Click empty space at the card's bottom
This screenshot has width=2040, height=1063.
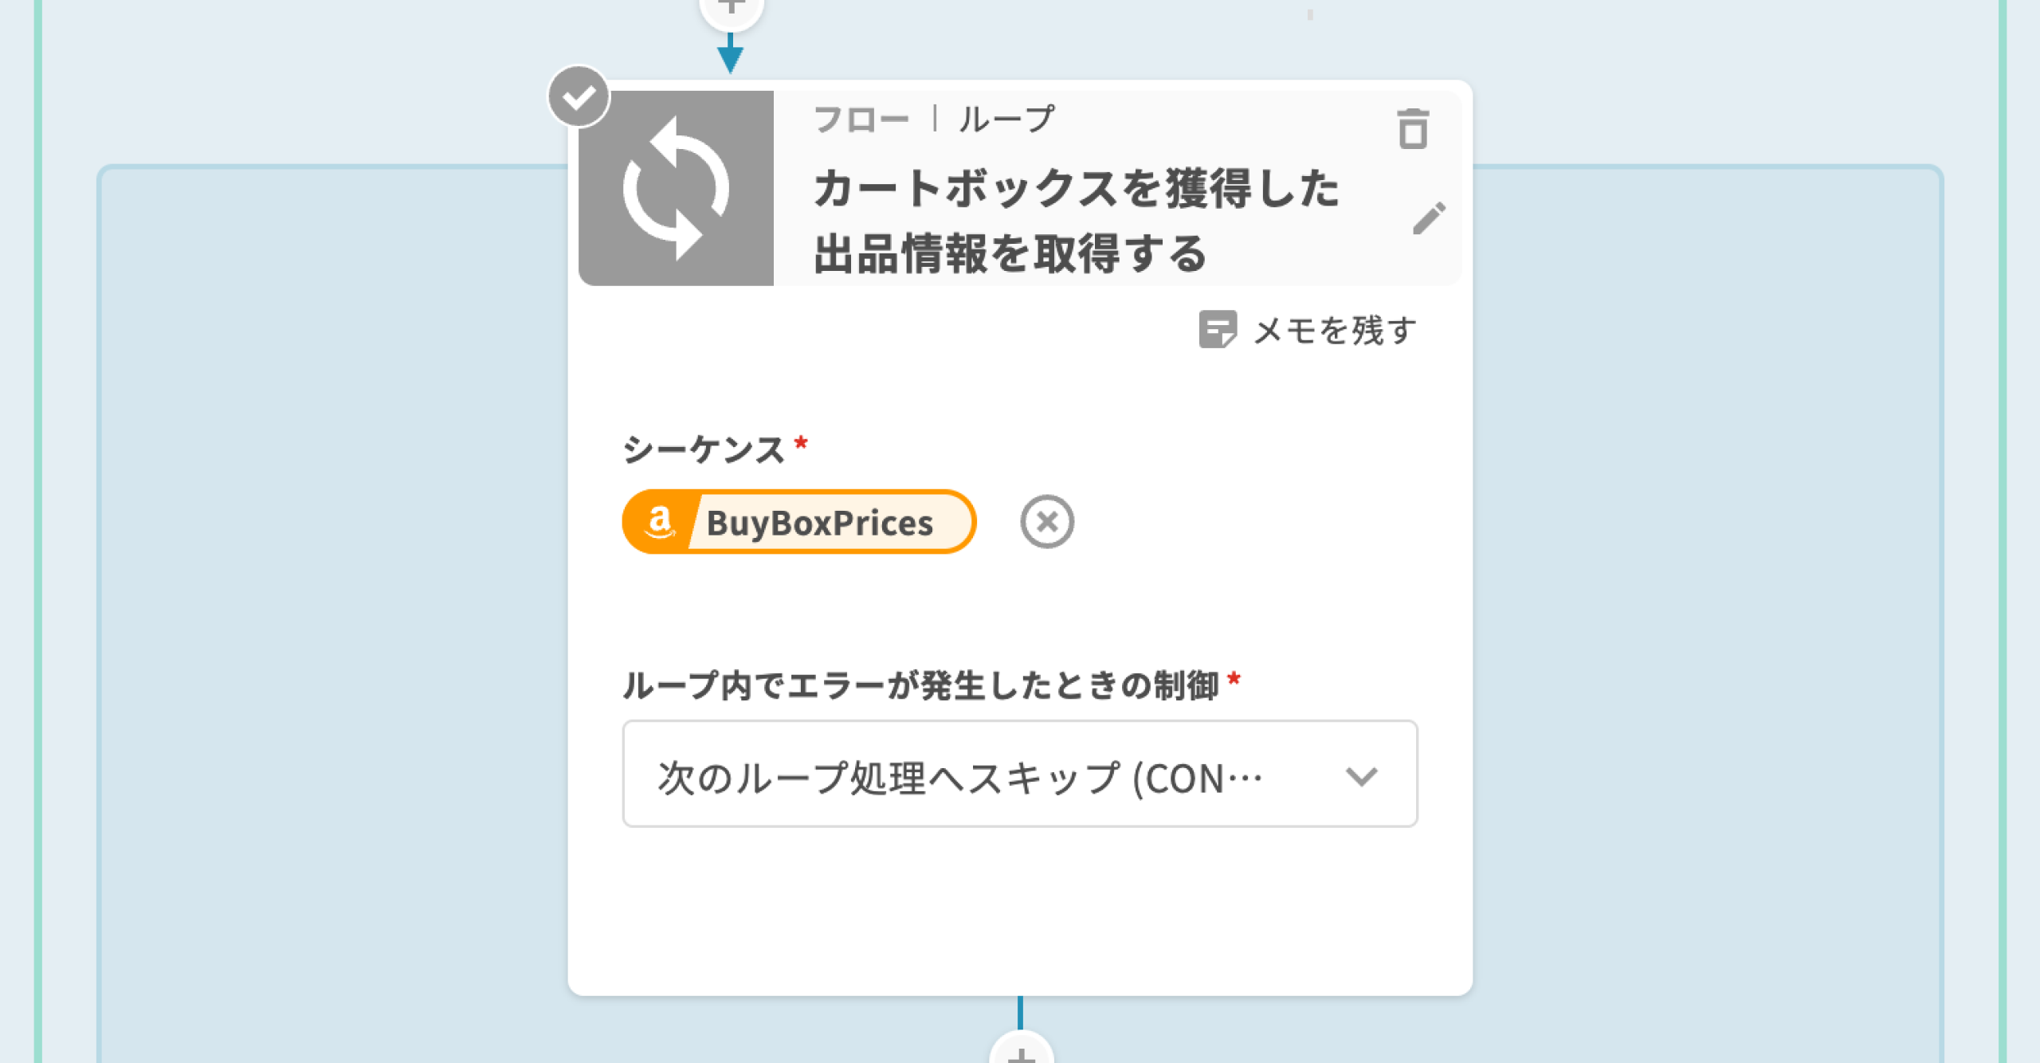[1019, 916]
